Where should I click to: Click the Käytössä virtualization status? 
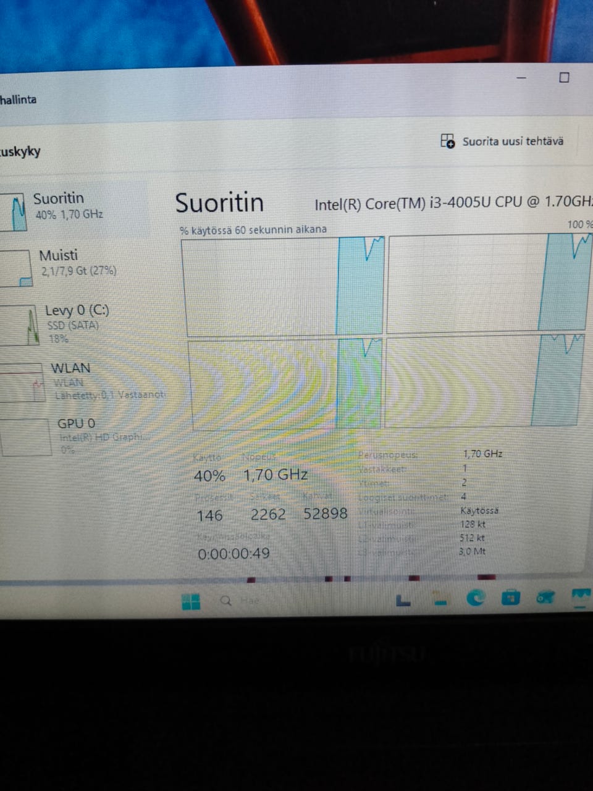(479, 511)
